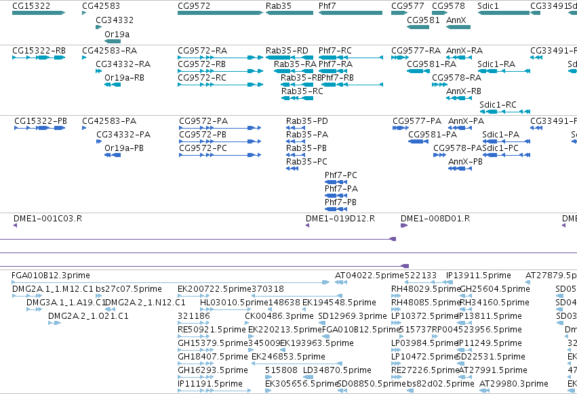Open the AnnX-PA protein label
The width and height of the screenshot is (577, 394).
click(x=466, y=121)
